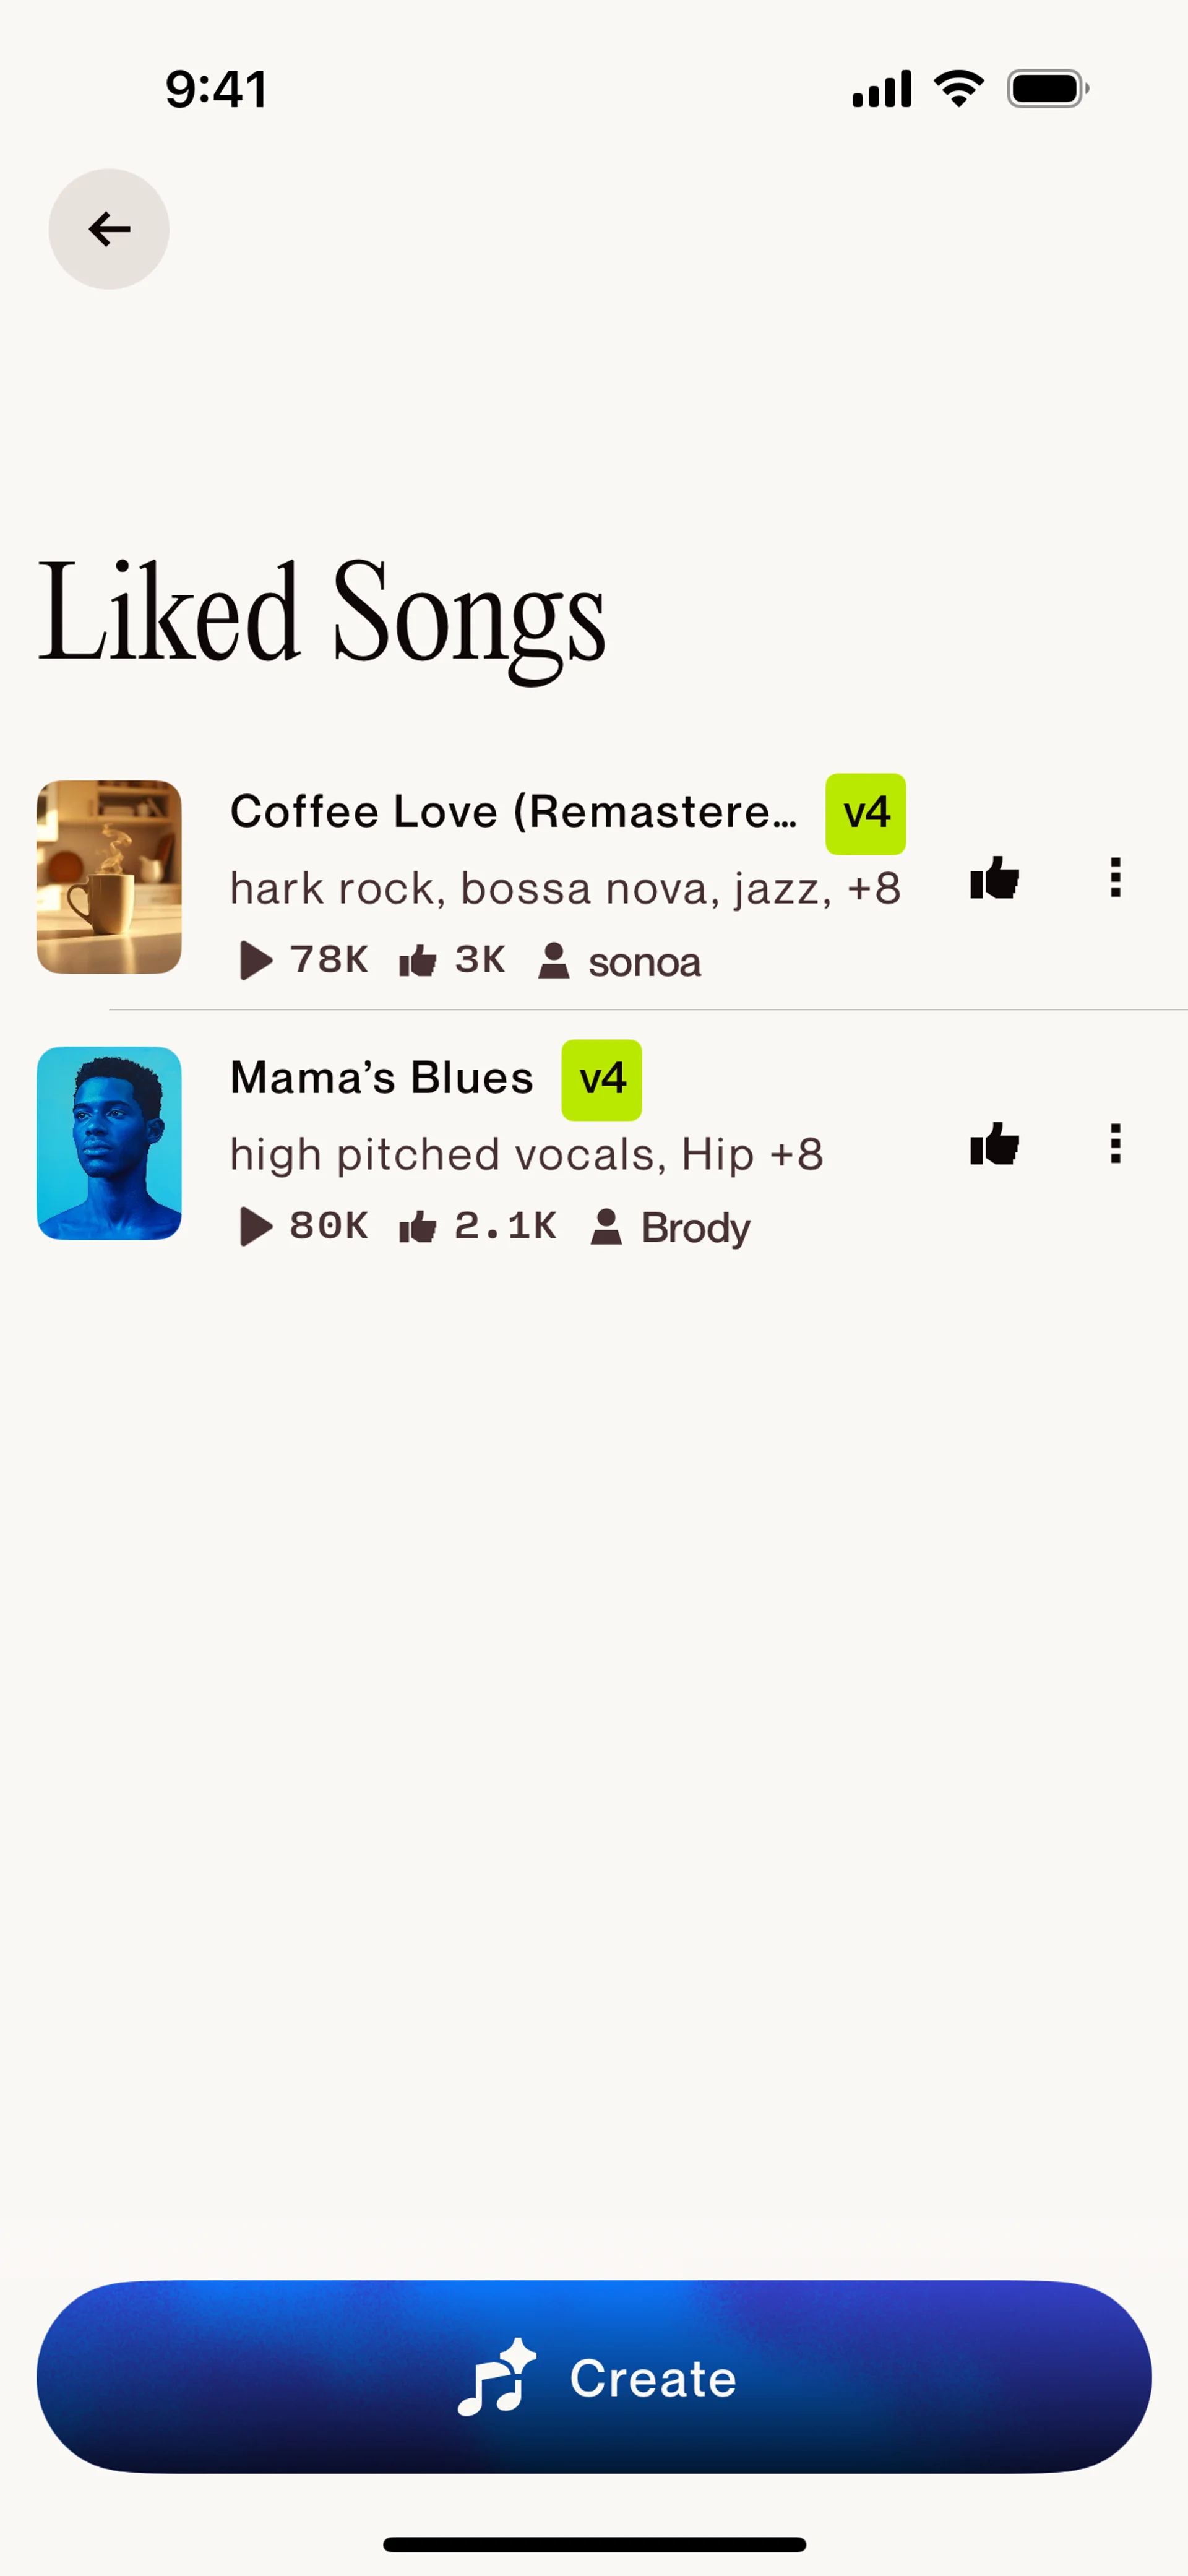Visit creator Brody's profile
This screenshot has height=2576, width=1188.
coord(695,1228)
